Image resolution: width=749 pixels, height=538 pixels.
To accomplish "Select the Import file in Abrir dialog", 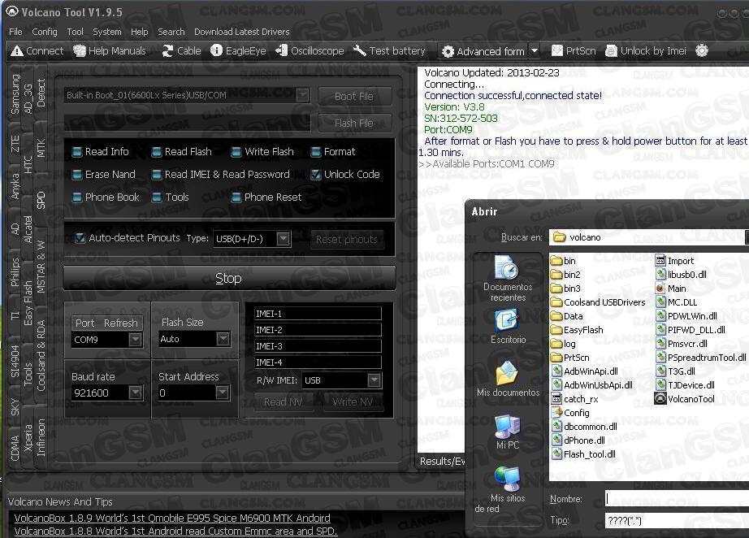I will [x=674, y=260].
